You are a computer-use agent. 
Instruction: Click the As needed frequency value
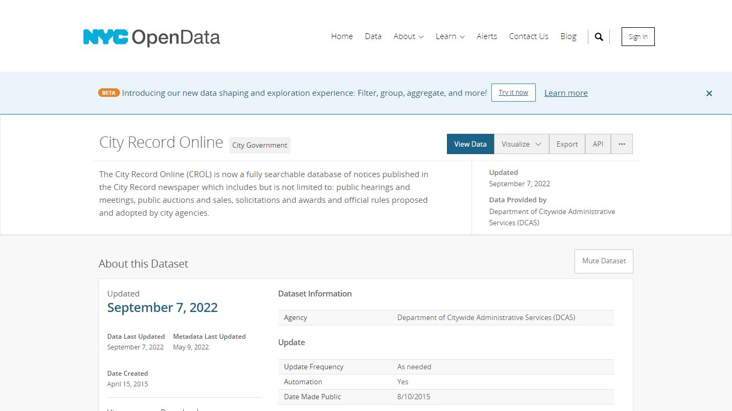click(414, 367)
